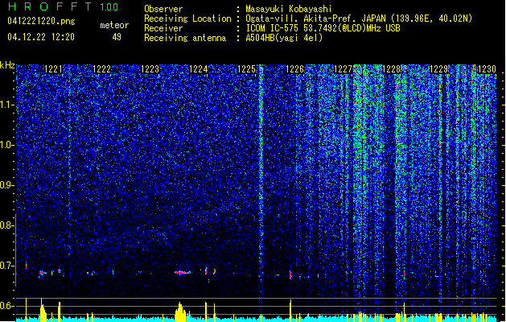Click the 1221 time marker
Image resolution: width=506 pixels, height=322 pixels.
(x=54, y=69)
